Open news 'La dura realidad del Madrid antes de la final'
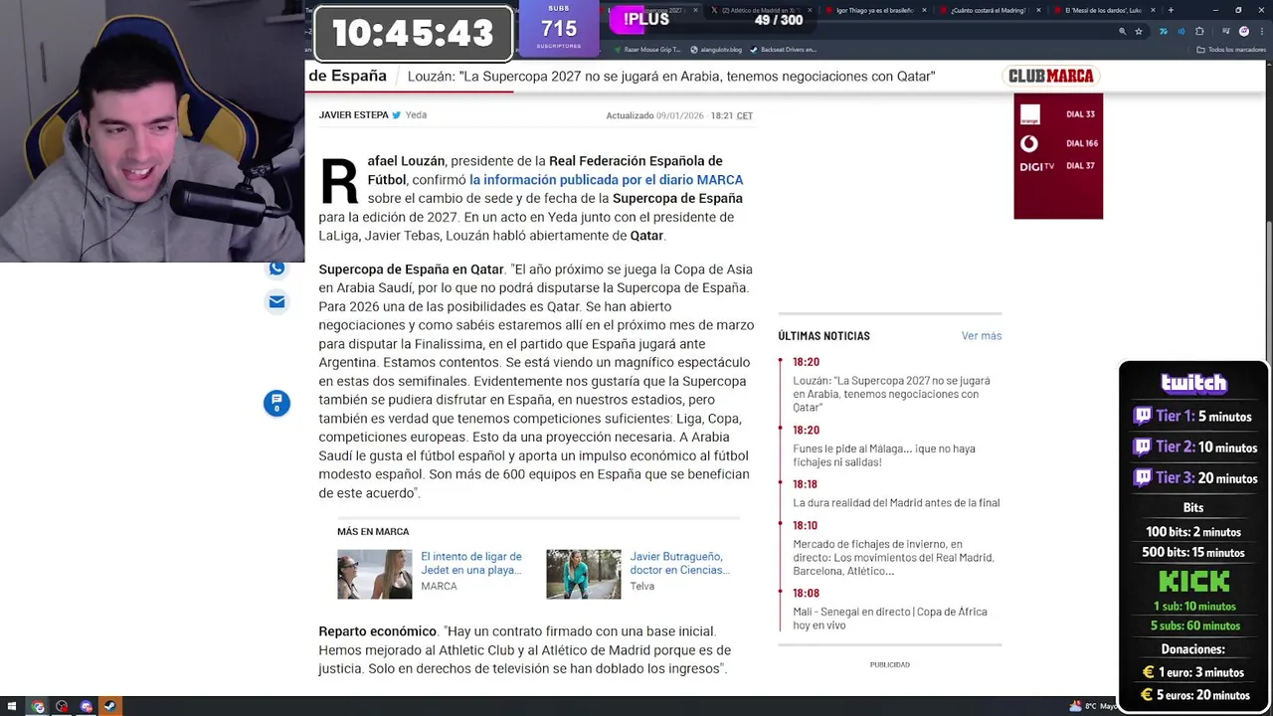 click(896, 503)
